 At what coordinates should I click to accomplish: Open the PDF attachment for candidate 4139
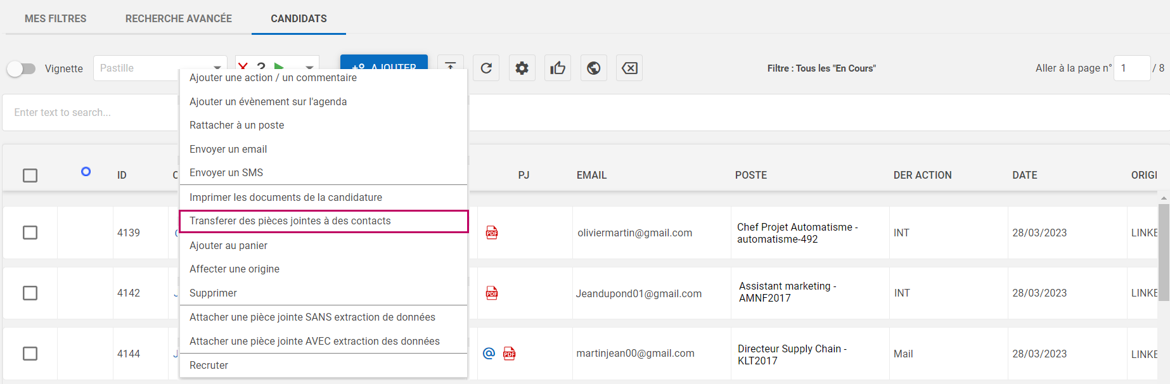(x=492, y=233)
